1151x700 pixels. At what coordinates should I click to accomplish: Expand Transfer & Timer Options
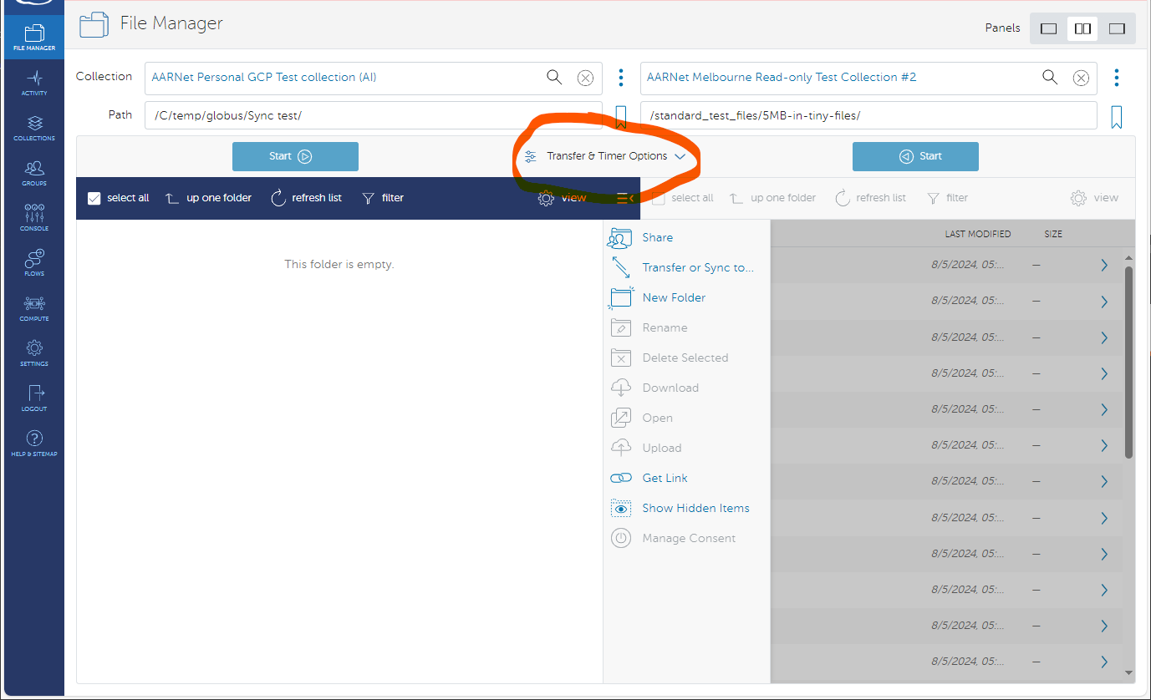[605, 156]
